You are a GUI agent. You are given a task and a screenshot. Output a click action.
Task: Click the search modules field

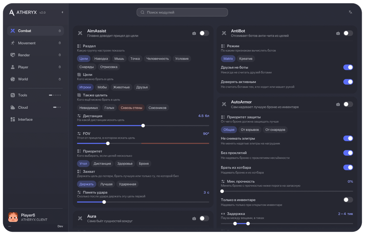click(x=182, y=12)
